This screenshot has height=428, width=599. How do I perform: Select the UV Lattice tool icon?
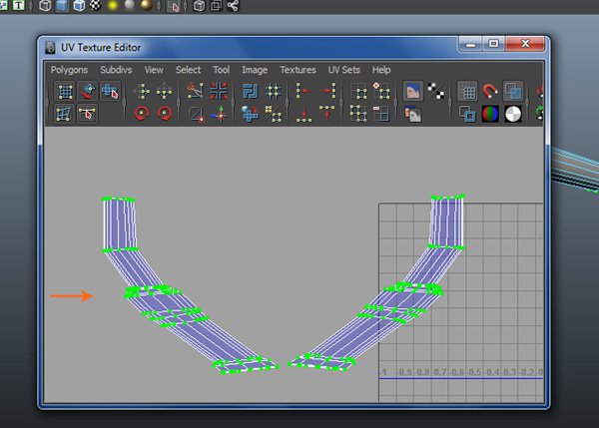pyautogui.click(x=65, y=91)
